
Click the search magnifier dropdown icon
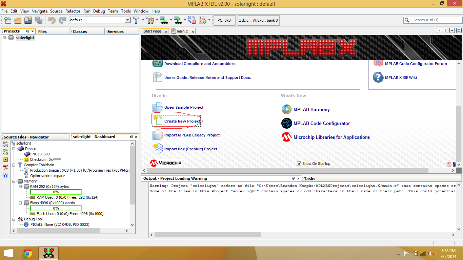(408, 20)
